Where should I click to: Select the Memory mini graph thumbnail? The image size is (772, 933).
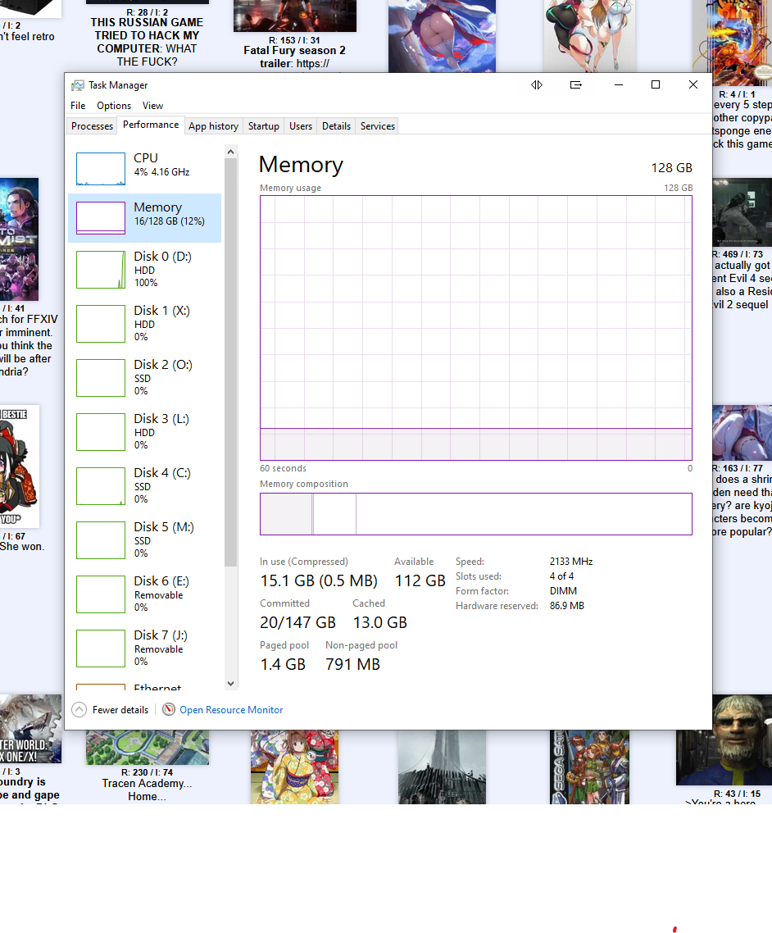[x=101, y=218]
